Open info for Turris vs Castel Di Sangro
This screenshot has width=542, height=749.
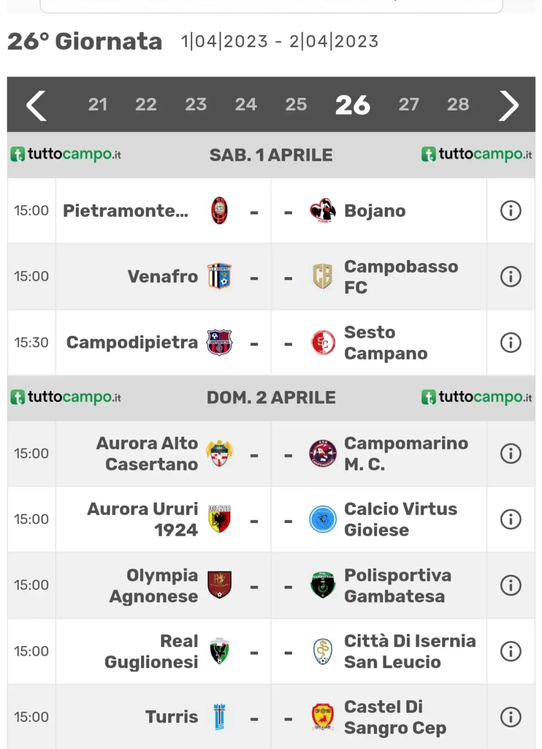(511, 717)
